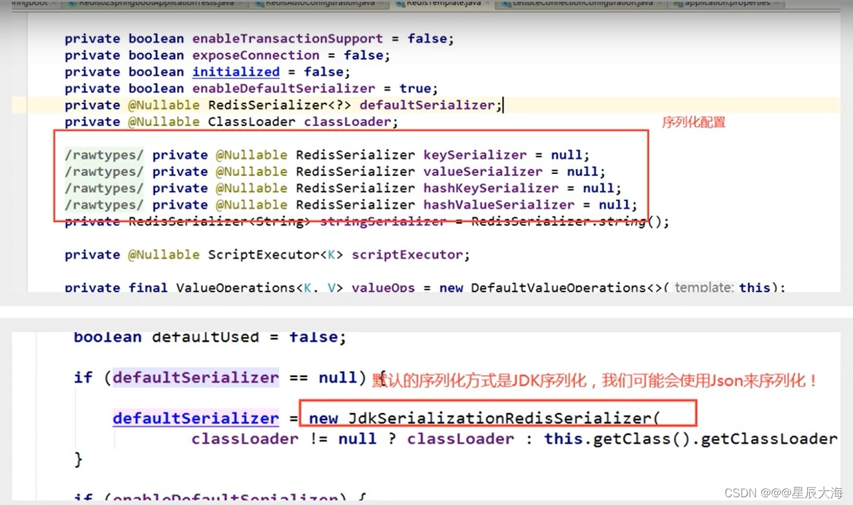Viewport: 853px width, 505px height.
Task: Click the hashValueSerializer field name
Action: click(499, 205)
